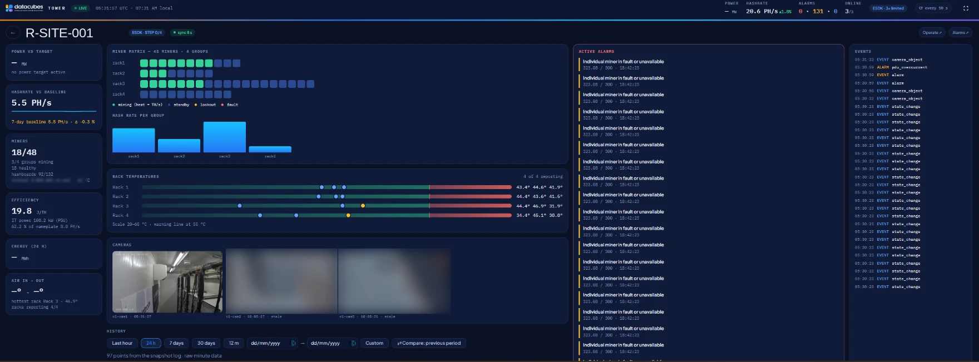This screenshot has height=362, width=979.
Task: Click first green miner cell in rack1
Action: 144,63
